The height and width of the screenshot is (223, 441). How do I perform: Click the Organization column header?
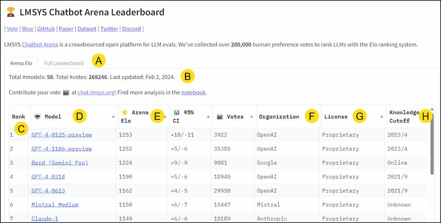288,117
